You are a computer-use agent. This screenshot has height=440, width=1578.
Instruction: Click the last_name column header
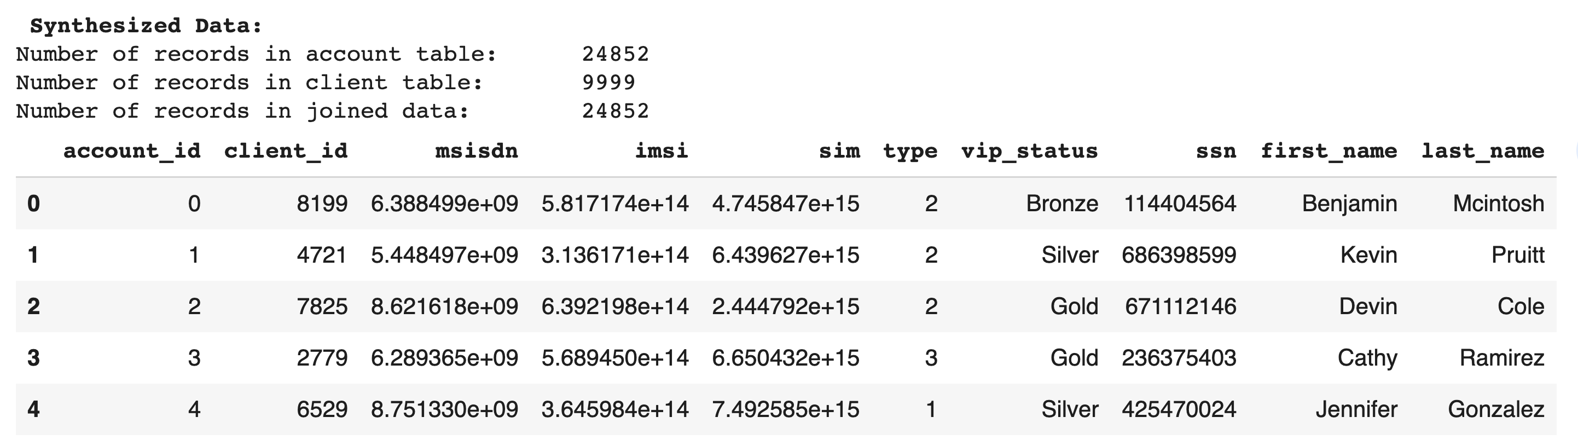[x=1482, y=150]
